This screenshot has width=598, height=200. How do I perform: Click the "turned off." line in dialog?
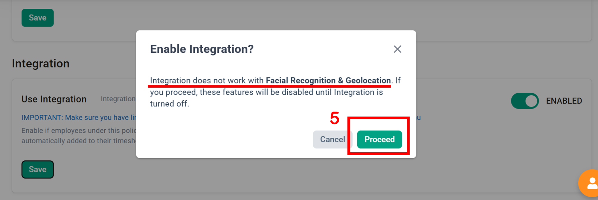(x=169, y=104)
